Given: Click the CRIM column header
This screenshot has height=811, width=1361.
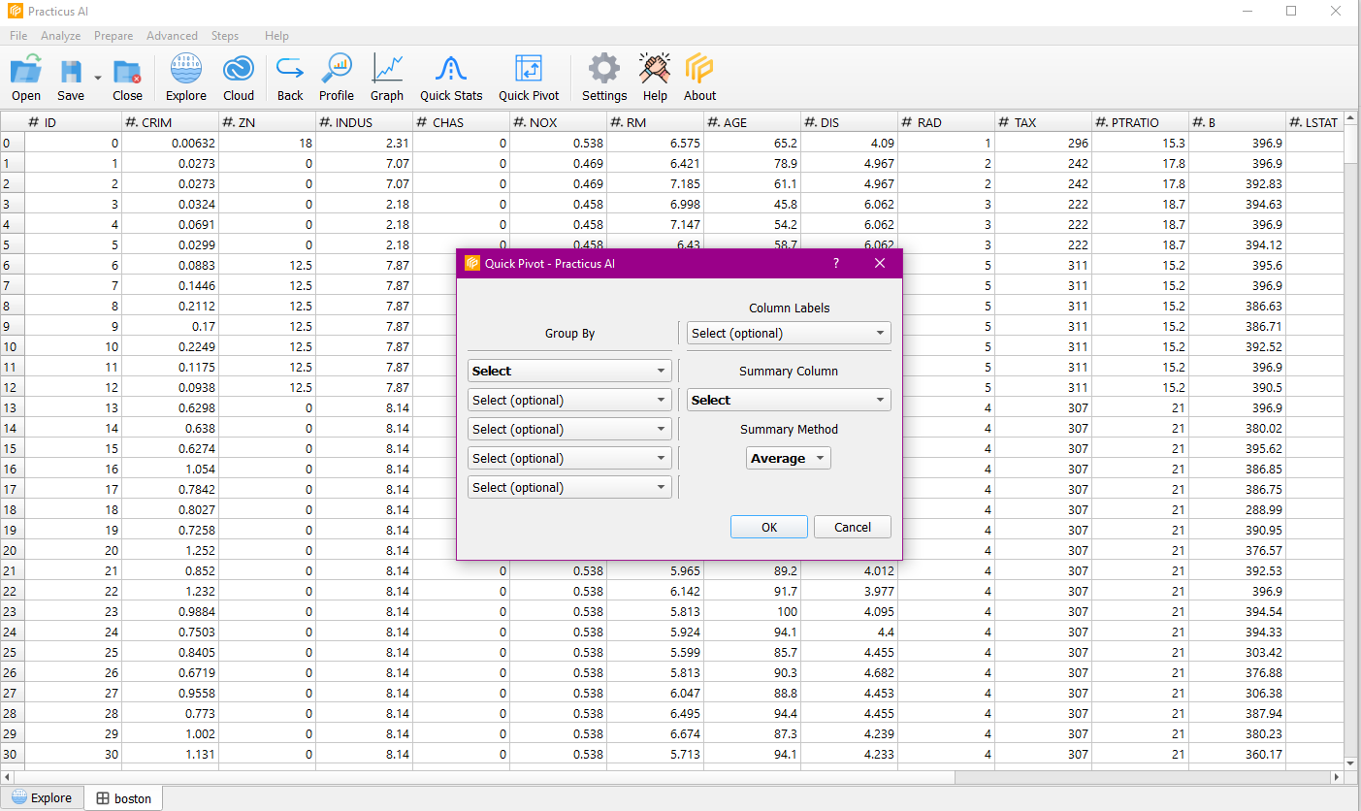Looking at the screenshot, I should (x=170, y=122).
